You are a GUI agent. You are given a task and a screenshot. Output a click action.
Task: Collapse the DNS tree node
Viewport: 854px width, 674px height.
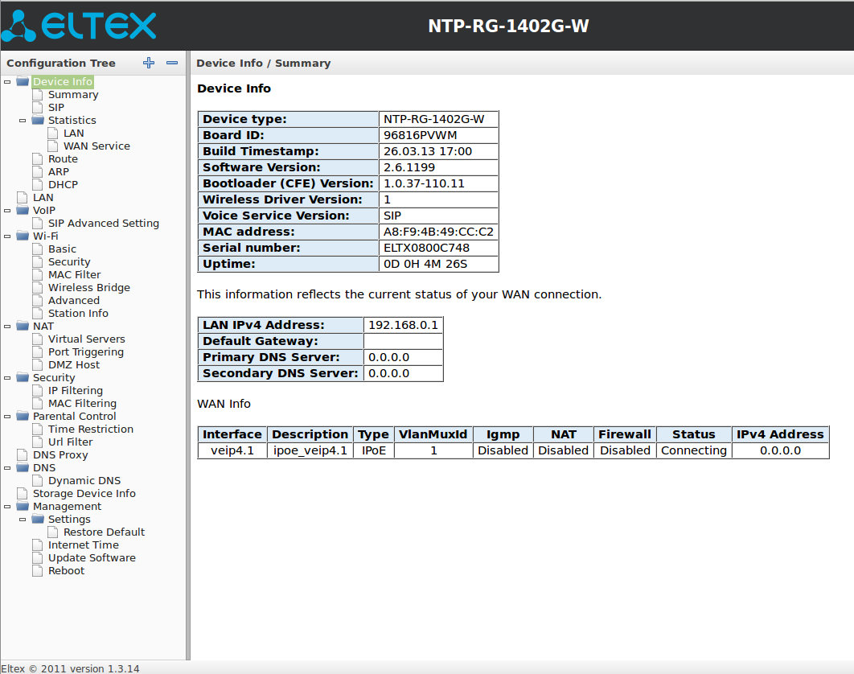(x=7, y=467)
